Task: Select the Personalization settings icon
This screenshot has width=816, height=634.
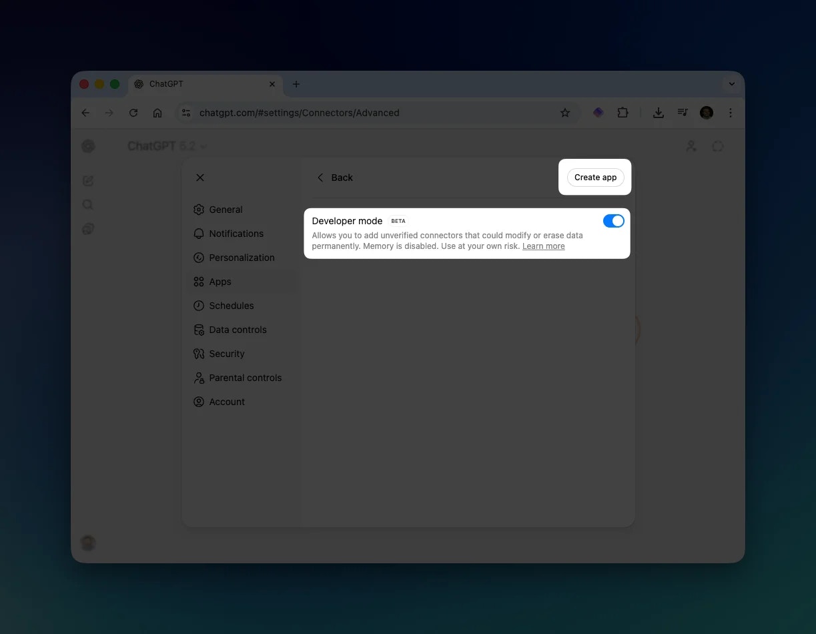Action: (199, 258)
